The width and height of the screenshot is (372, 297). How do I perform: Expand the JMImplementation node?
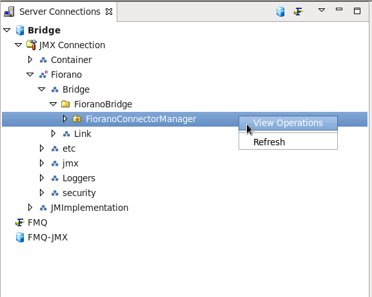pos(30,208)
